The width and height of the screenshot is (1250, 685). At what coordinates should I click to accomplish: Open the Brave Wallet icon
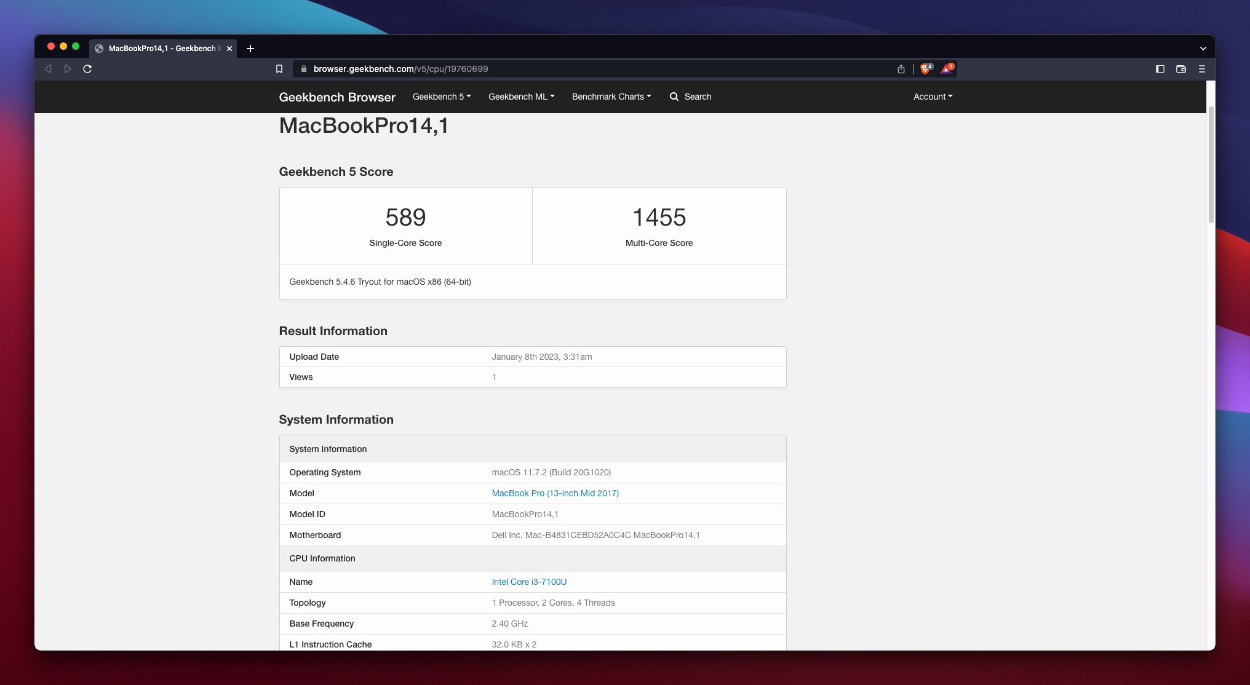1181,69
